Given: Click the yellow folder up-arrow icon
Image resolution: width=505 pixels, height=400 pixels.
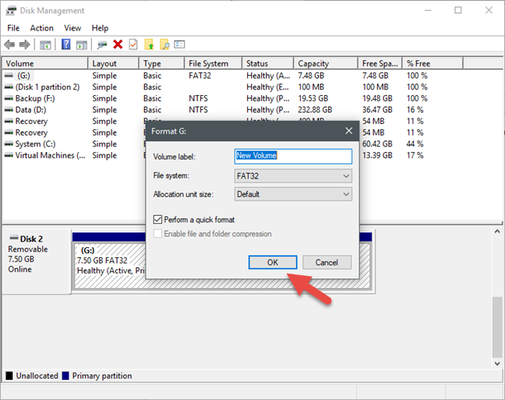Looking at the screenshot, I should [149, 44].
